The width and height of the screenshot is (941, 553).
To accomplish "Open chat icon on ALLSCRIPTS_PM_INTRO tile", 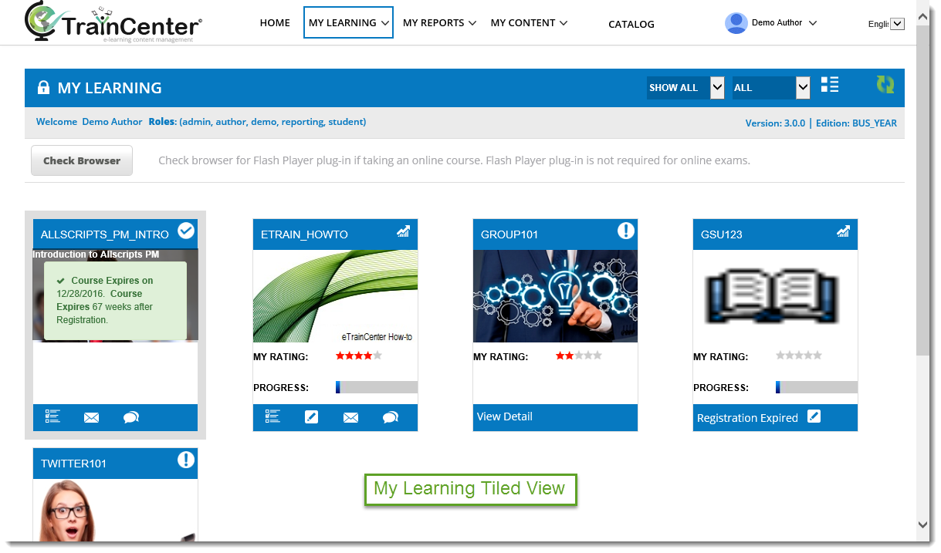I will [131, 417].
